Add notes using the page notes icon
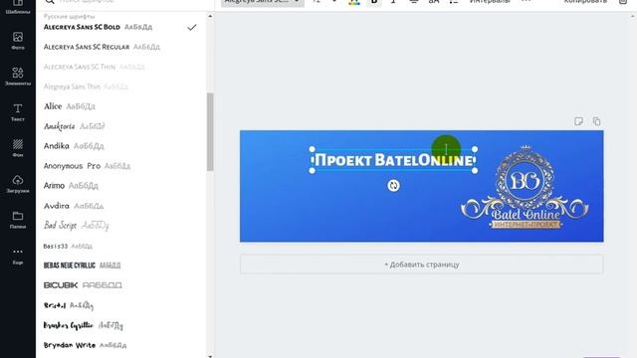637x358 pixels. pyautogui.click(x=578, y=121)
